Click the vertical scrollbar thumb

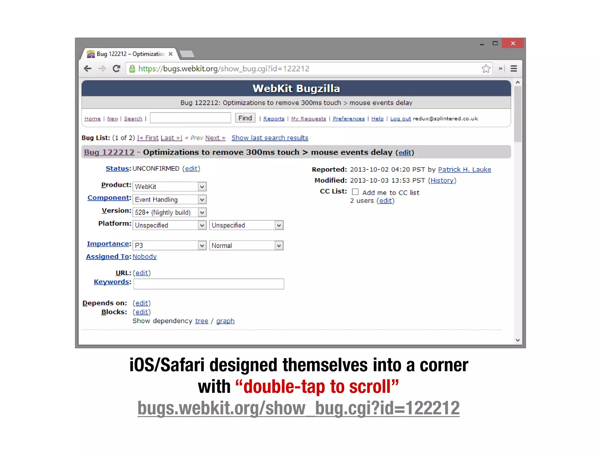[518, 114]
